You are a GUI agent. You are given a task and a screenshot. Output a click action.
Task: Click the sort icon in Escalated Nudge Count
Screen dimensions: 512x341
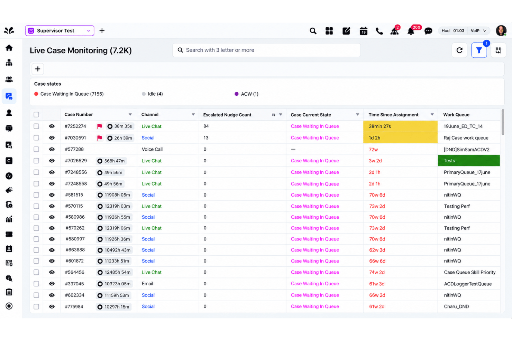(x=273, y=115)
